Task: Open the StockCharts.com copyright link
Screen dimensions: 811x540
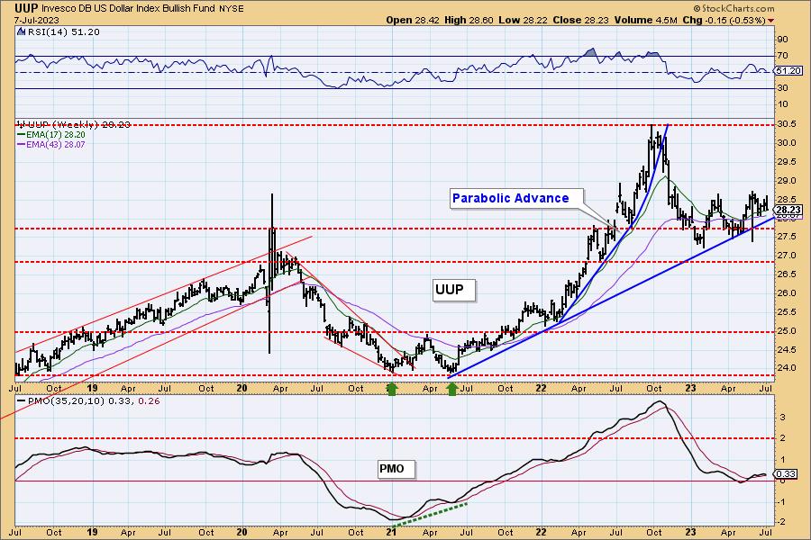Action: [x=734, y=8]
